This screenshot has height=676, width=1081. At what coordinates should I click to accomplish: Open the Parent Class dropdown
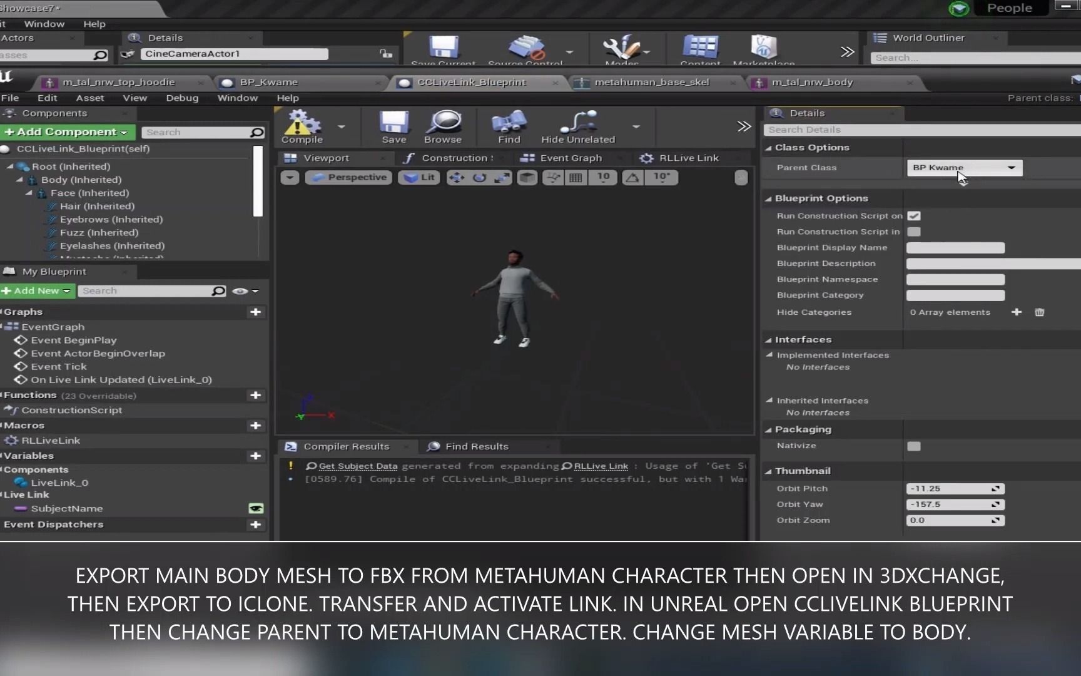[964, 168]
